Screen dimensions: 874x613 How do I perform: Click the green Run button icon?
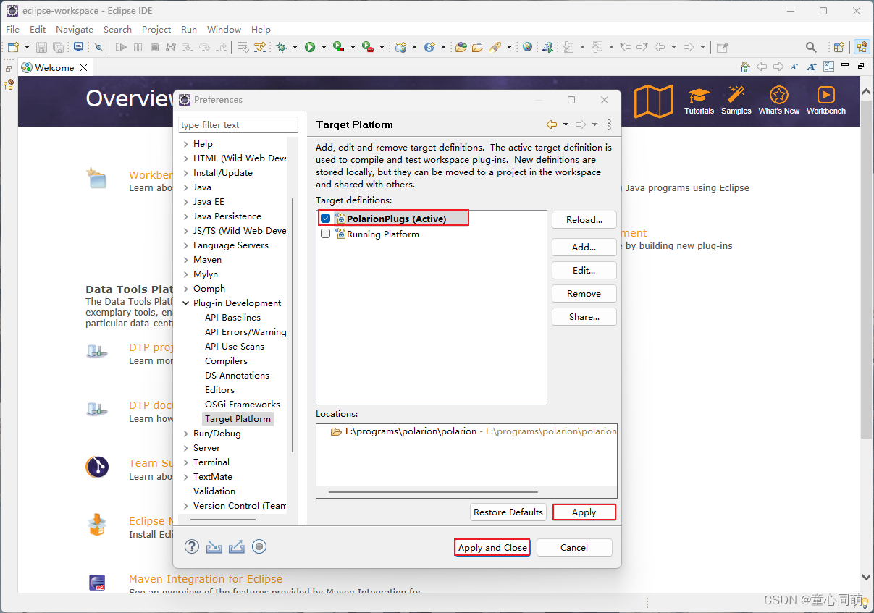click(x=309, y=47)
